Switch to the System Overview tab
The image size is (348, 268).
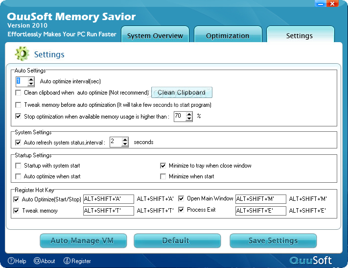(x=155, y=35)
